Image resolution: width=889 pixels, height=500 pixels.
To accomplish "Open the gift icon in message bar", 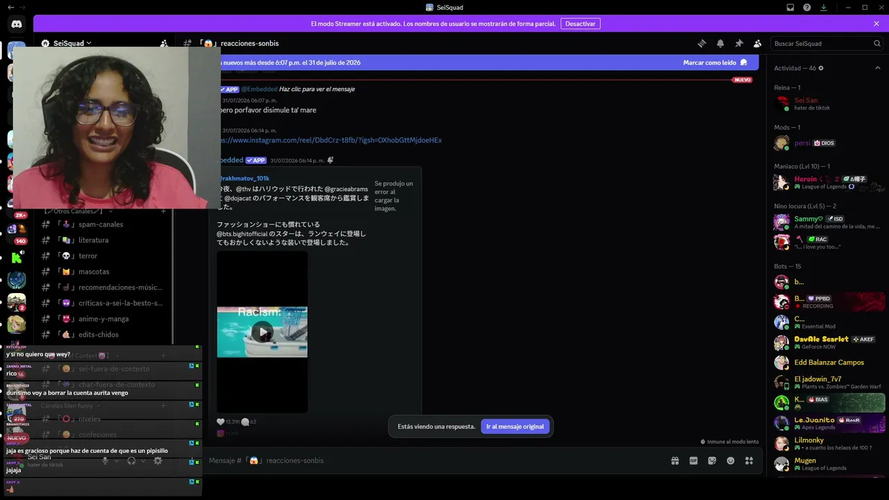I will (x=674, y=460).
